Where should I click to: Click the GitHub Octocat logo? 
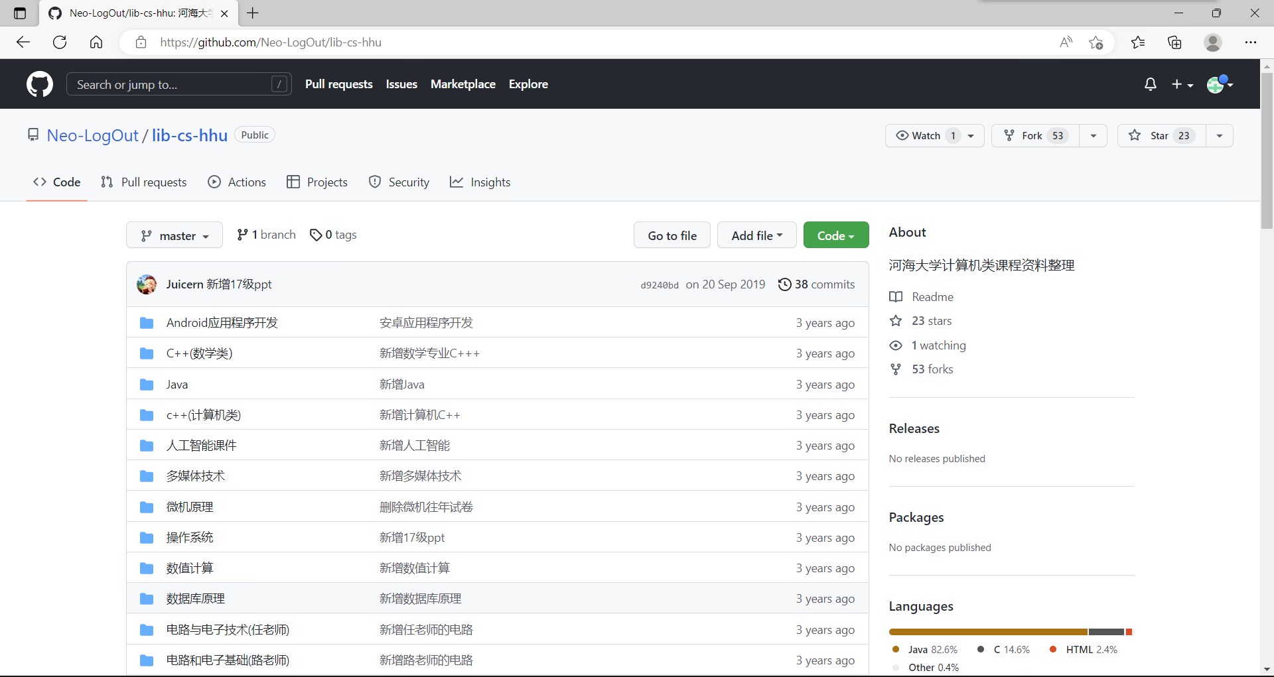pos(39,84)
